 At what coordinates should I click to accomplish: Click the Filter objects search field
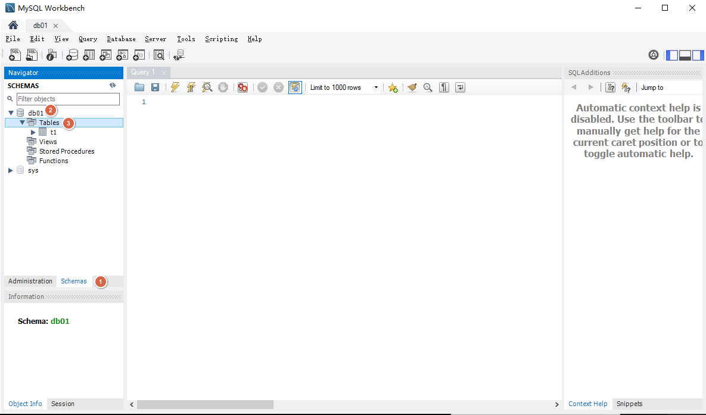tap(68, 99)
